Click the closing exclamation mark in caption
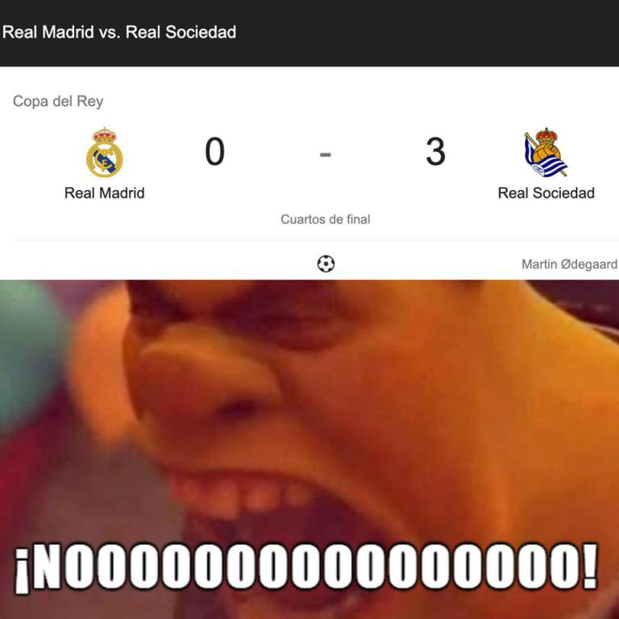 [x=589, y=565]
